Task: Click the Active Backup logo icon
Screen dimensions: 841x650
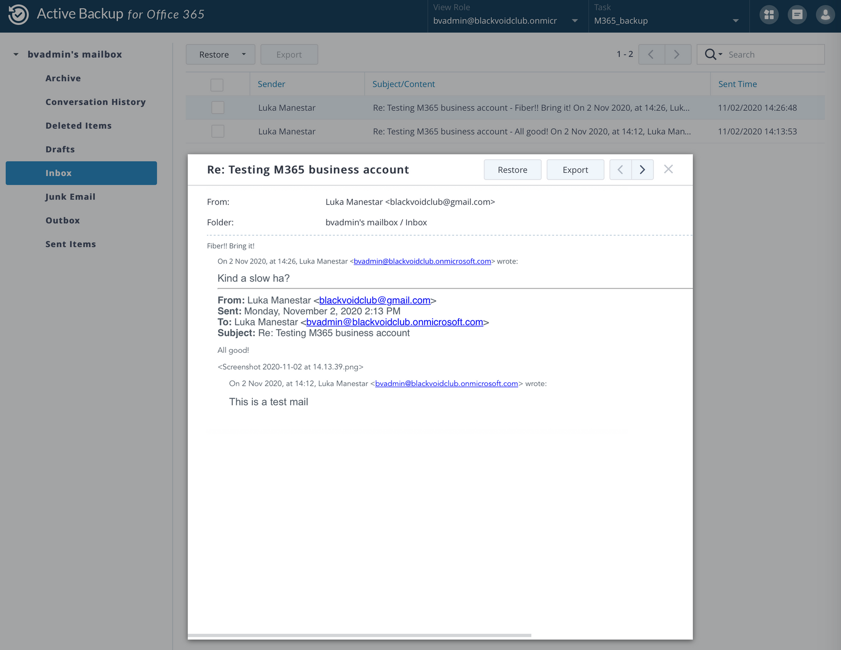Action: coord(18,15)
